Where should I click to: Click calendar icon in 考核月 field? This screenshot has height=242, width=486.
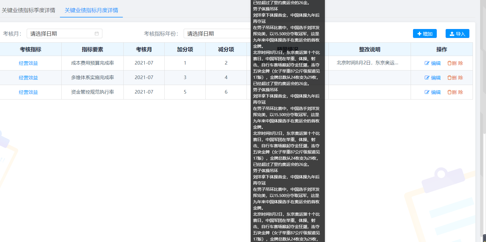point(97,33)
